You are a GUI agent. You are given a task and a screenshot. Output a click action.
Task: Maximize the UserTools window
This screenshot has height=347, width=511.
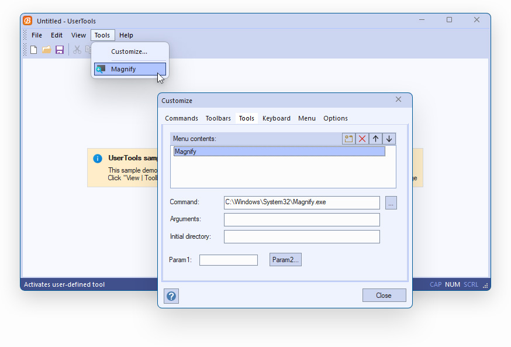450,20
